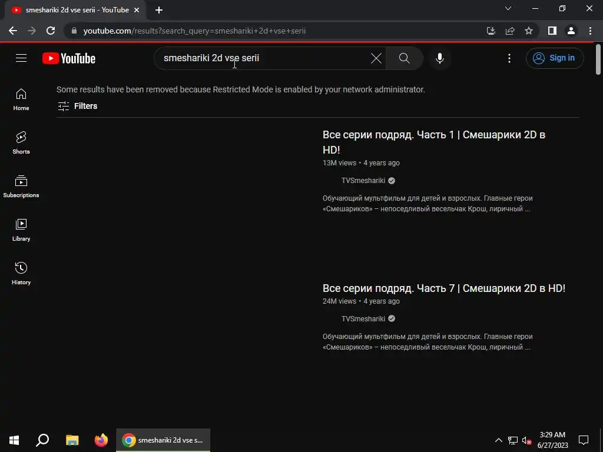Open network status tray icon

(x=513, y=440)
